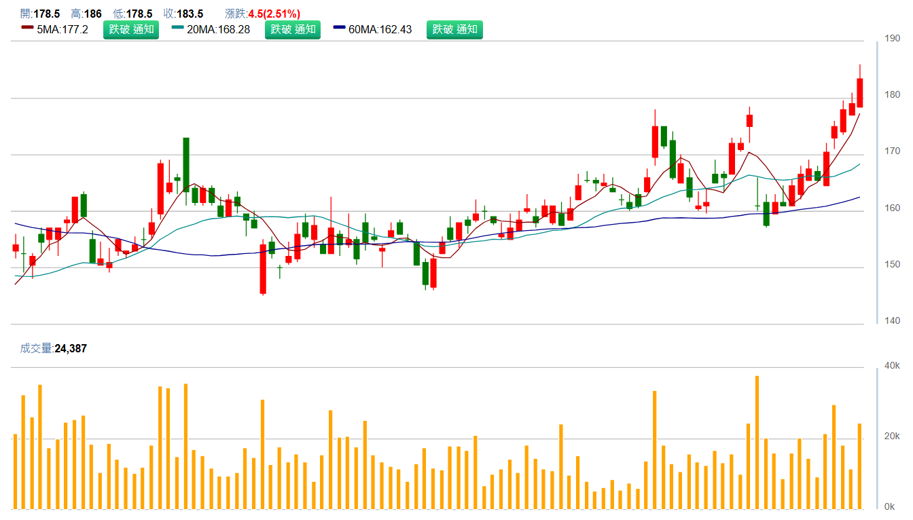The width and height of the screenshot is (913, 520).
Task: Click the 跌破 通知 button beside 5MA
Action: pyautogui.click(x=130, y=29)
